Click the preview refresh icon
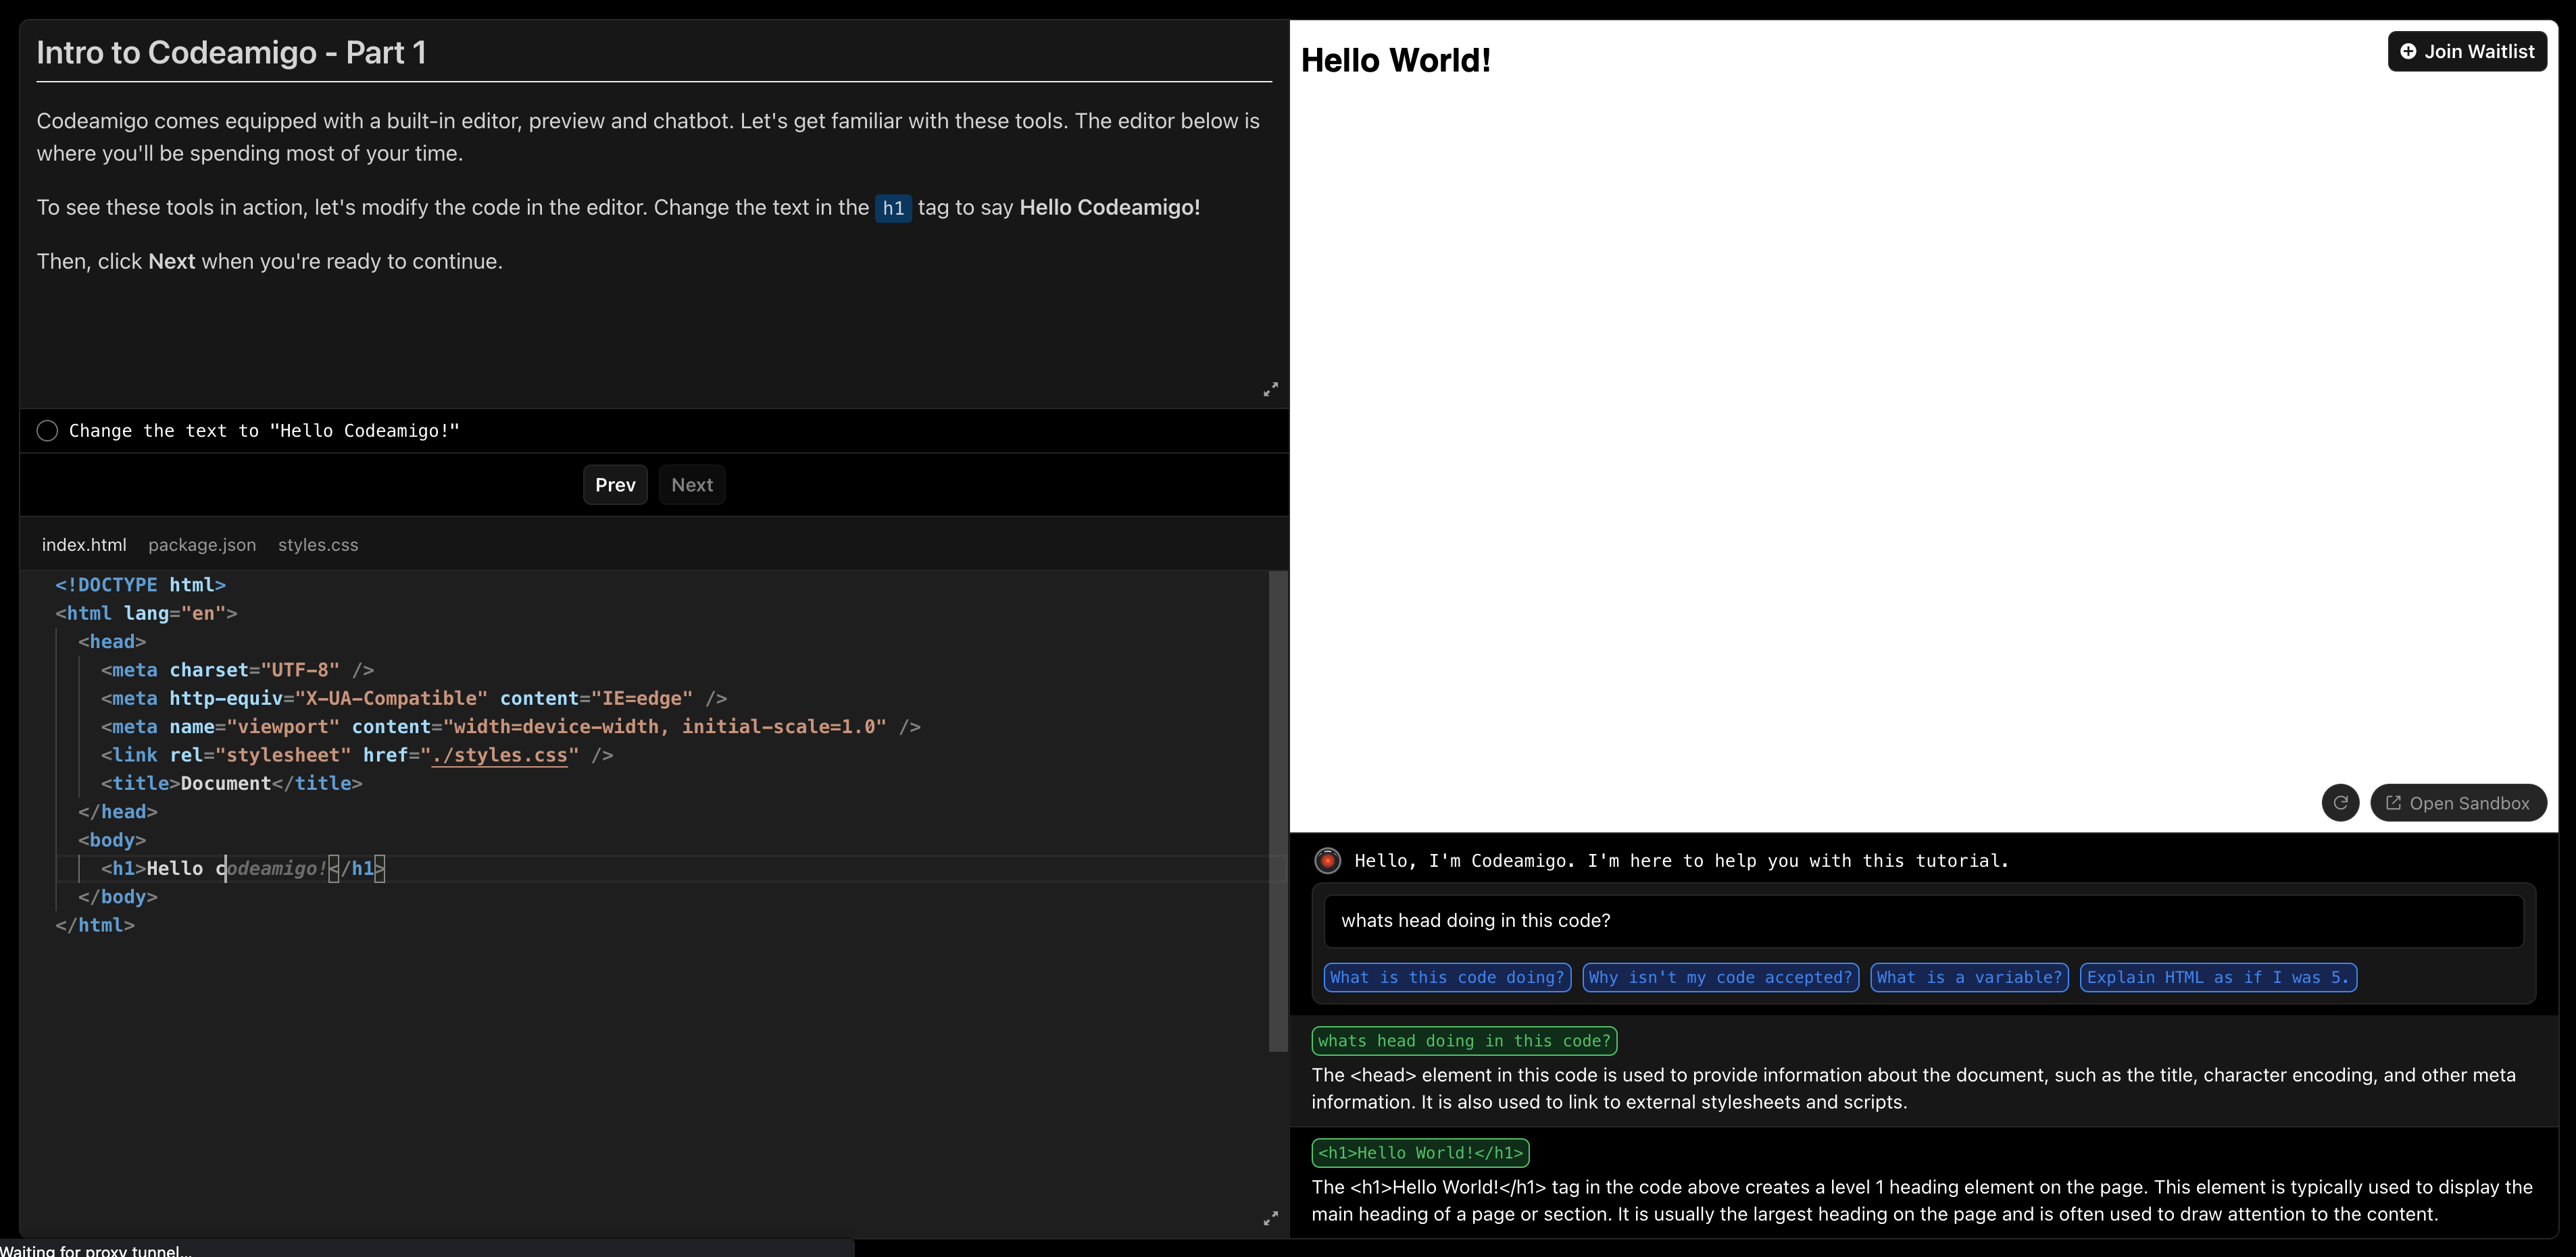The width and height of the screenshot is (2576, 1257). pos(2340,803)
